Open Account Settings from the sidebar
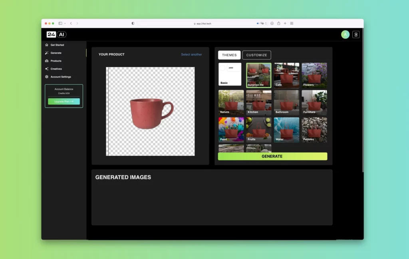The width and height of the screenshot is (409, 259). (61, 77)
